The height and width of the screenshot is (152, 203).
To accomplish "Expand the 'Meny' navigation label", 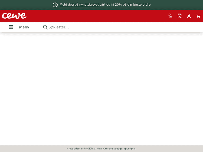I will 24,27.
